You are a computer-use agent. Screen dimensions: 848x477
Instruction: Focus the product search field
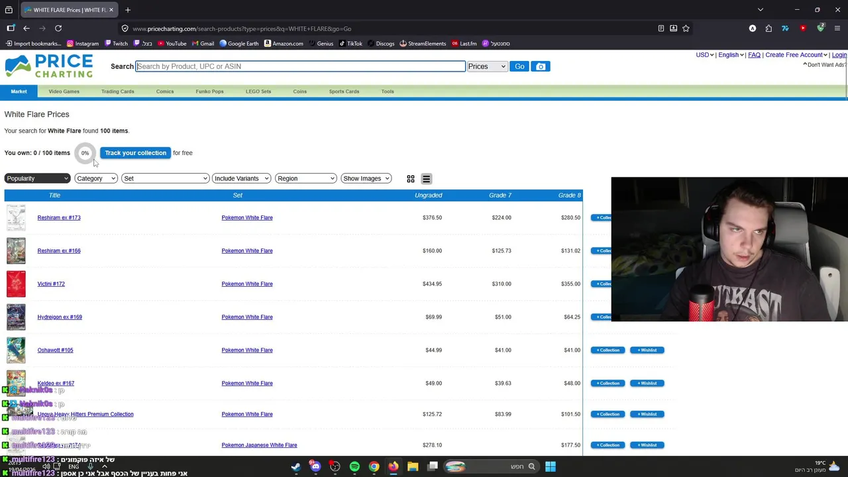[x=300, y=66]
